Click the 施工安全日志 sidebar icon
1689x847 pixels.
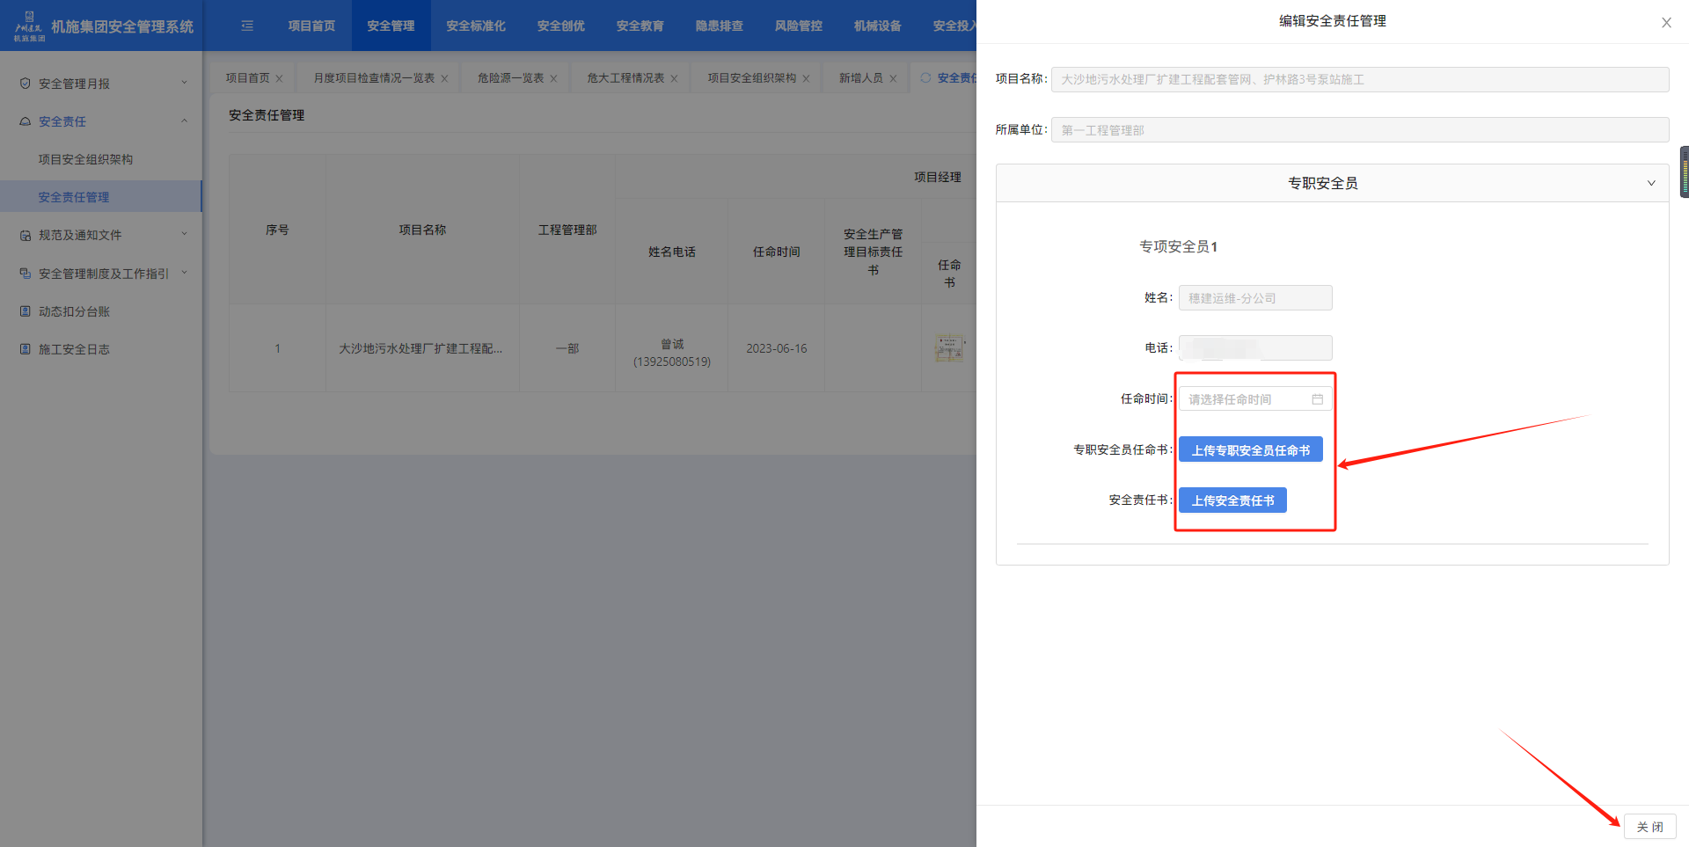pyautogui.click(x=25, y=349)
